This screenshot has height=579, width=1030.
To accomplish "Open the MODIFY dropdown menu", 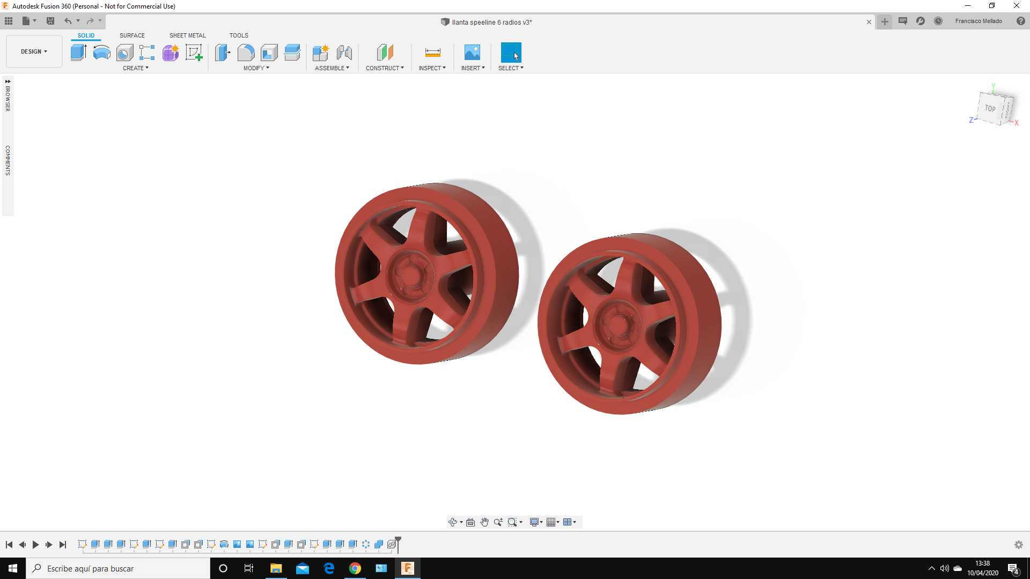I will click(256, 68).
